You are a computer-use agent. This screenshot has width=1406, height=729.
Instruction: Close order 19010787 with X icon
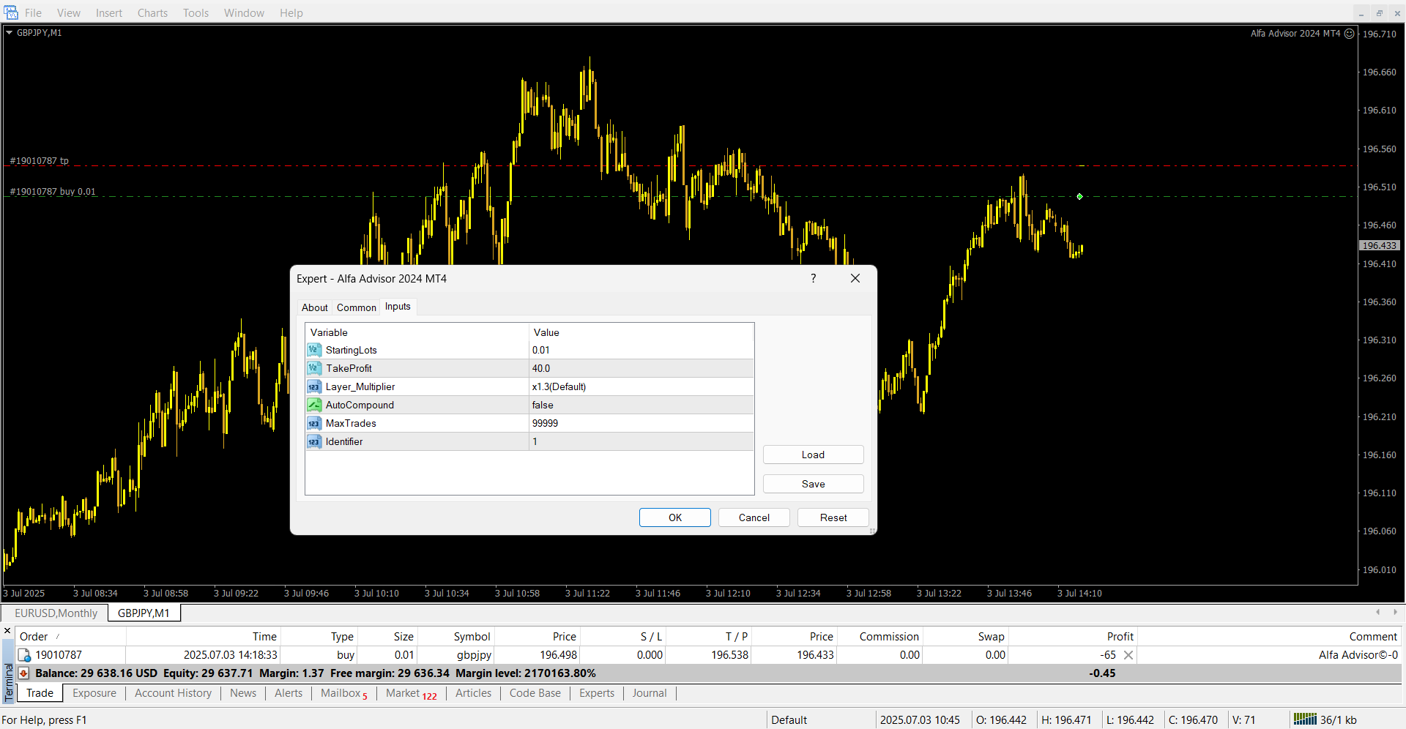point(1128,655)
